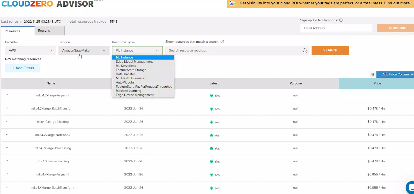Switch to the Resources tab
The height and width of the screenshot is (194, 414).
[x=18, y=31]
